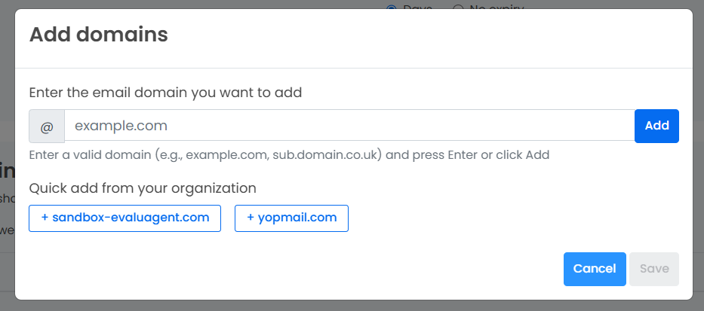This screenshot has width=704, height=311.
Task: Click the plus sign before yopmail.com
Action: click(x=251, y=218)
